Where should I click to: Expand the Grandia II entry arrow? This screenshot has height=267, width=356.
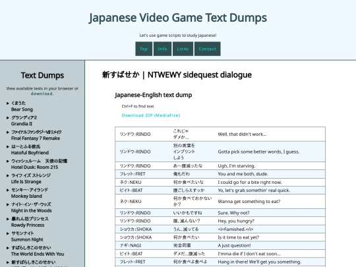[x=8, y=118]
